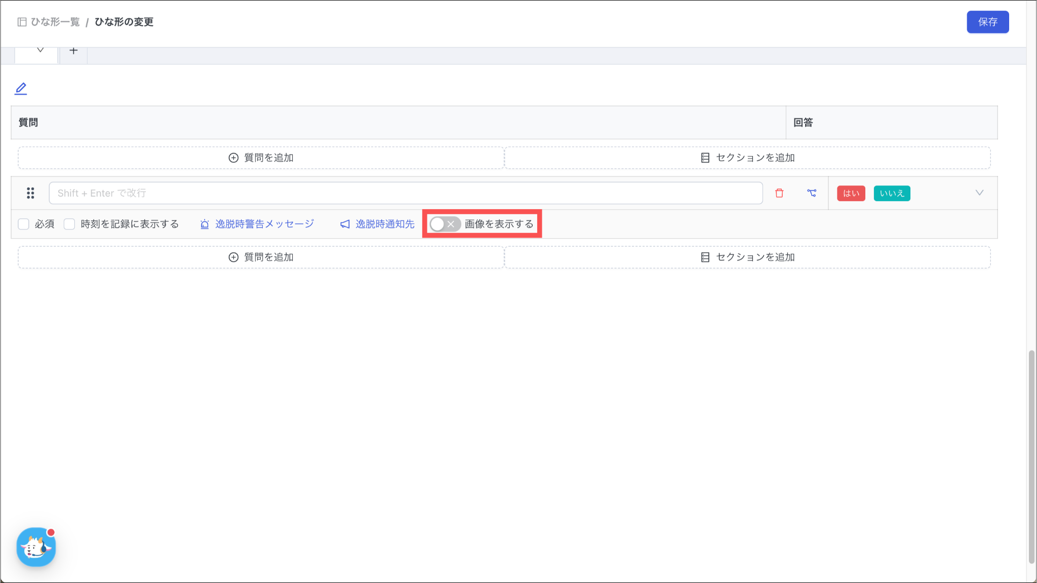The height and width of the screenshot is (583, 1037).
Task: Navigate to the ひな形一覧 breadcrumb
Action: [55, 22]
